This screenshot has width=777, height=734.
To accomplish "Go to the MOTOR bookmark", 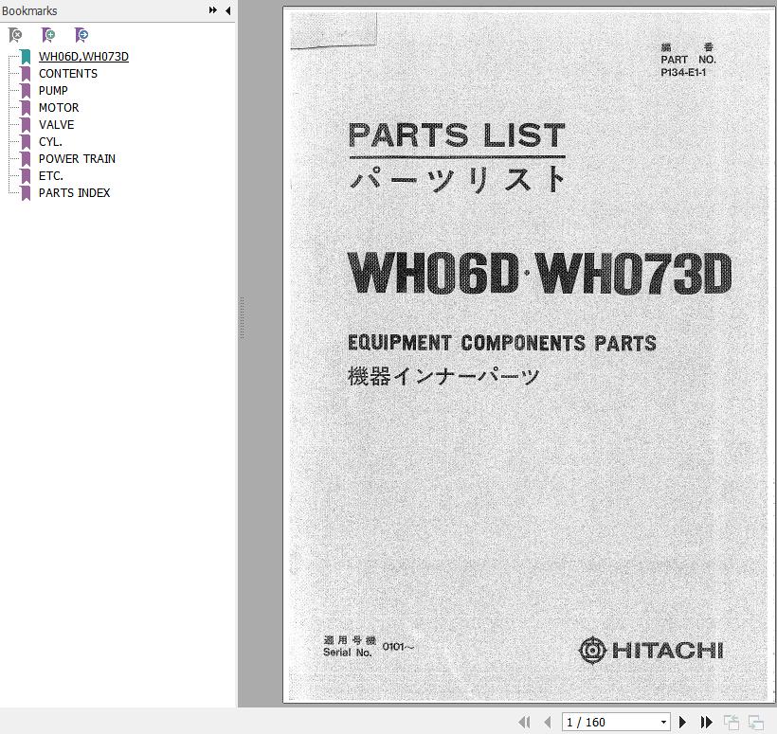I will (x=59, y=107).
